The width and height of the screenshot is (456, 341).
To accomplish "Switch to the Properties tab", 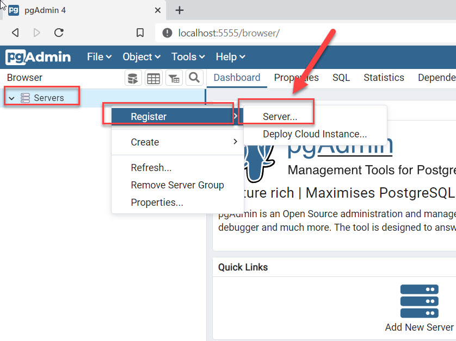I will tap(297, 78).
